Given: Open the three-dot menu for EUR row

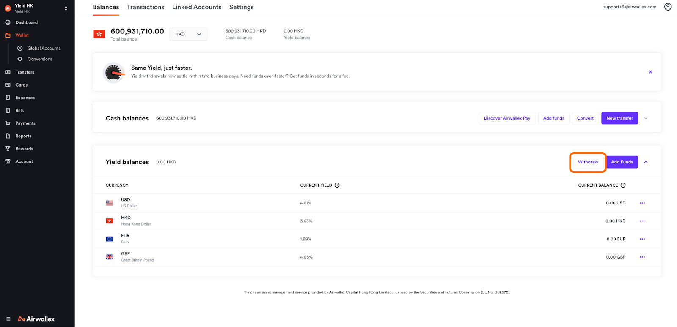Looking at the screenshot, I should 642,239.
